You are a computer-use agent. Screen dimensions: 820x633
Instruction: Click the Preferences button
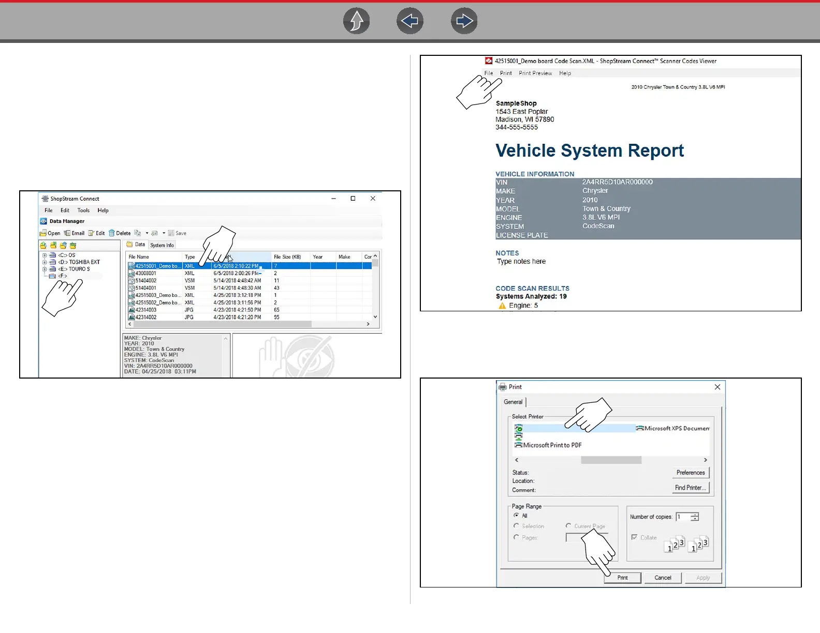691,473
